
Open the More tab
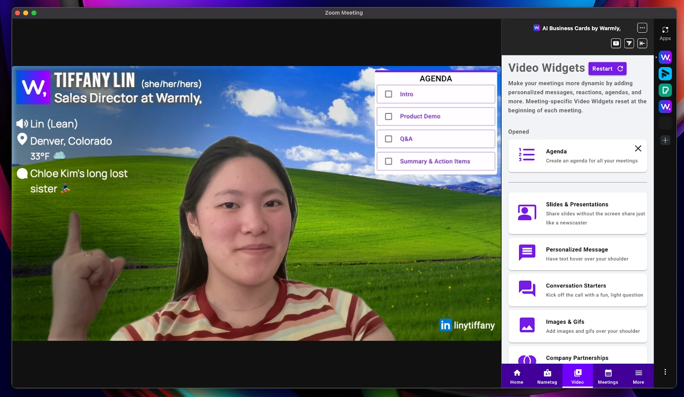coord(638,376)
